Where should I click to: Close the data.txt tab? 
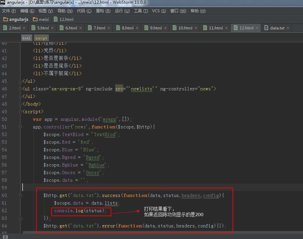pos(288,28)
